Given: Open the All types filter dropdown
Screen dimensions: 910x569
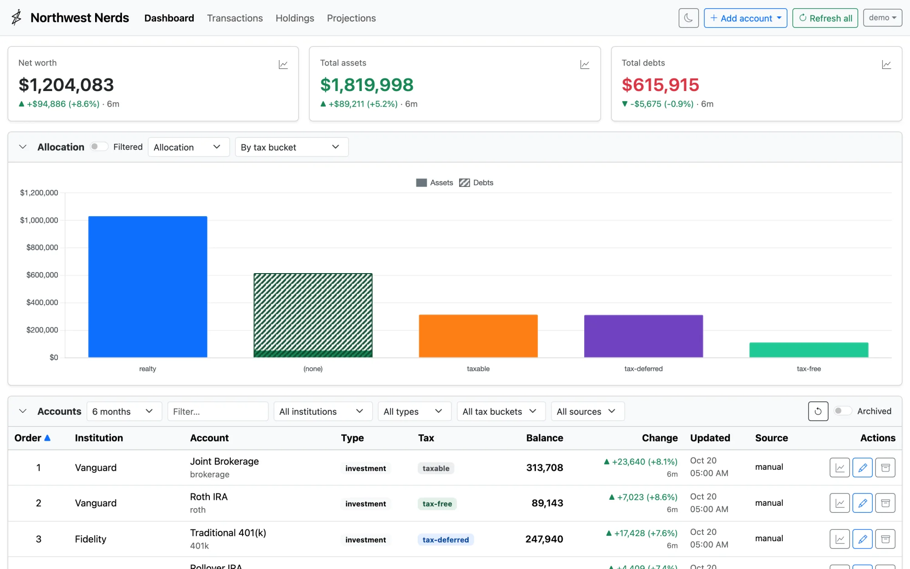Looking at the screenshot, I should point(415,411).
